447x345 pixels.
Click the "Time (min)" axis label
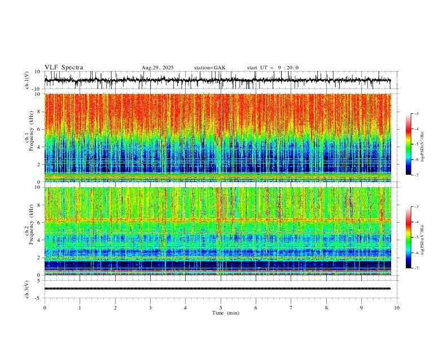226,313
